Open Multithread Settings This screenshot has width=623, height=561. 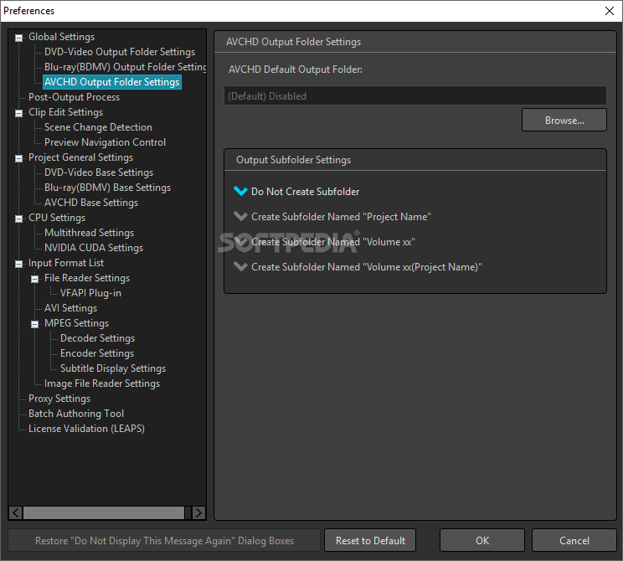coord(89,233)
